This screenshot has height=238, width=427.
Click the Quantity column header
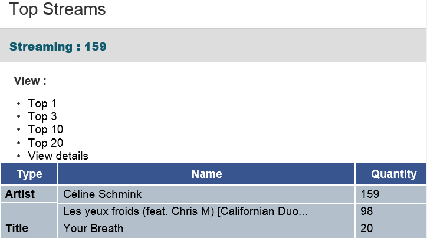coord(393,174)
